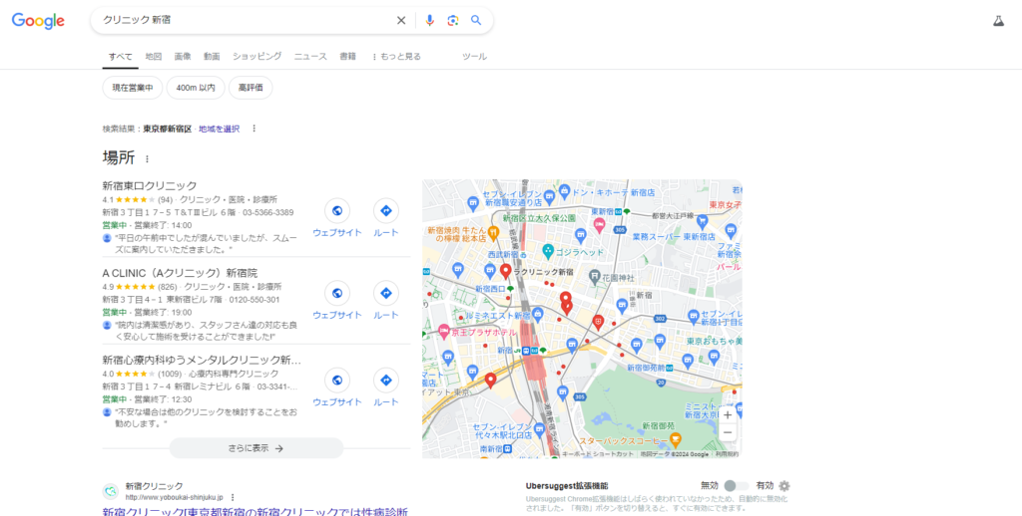Click 地域を選択 link

tap(219, 129)
